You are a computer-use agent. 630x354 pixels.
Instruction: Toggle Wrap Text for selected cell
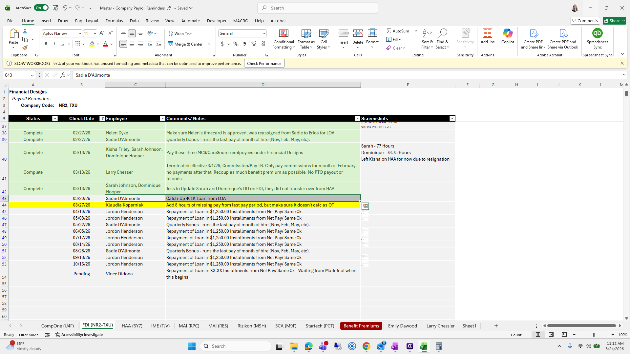[x=180, y=34]
